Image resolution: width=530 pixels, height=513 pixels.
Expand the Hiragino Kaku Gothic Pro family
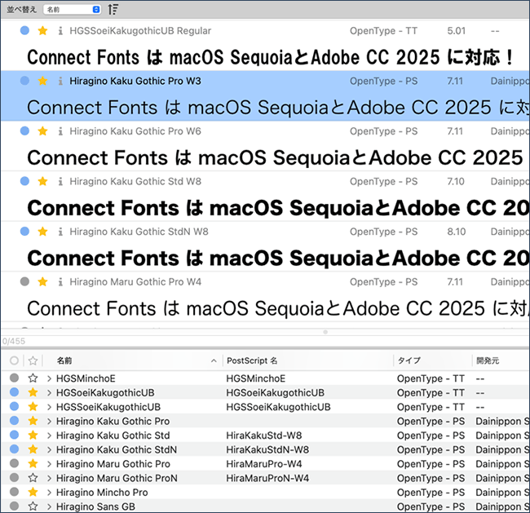(49, 421)
